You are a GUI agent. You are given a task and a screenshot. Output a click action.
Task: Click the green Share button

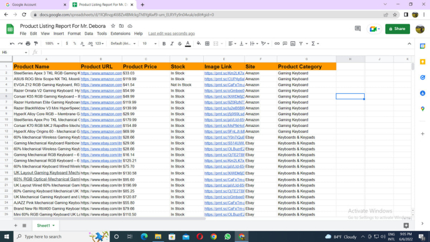(x=398, y=28)
